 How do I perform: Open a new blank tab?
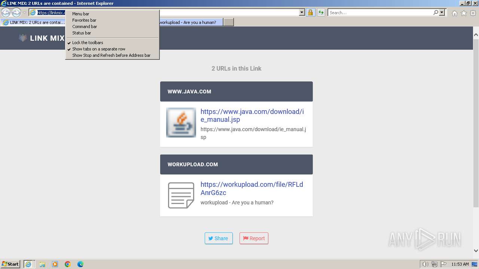(229, 22)
